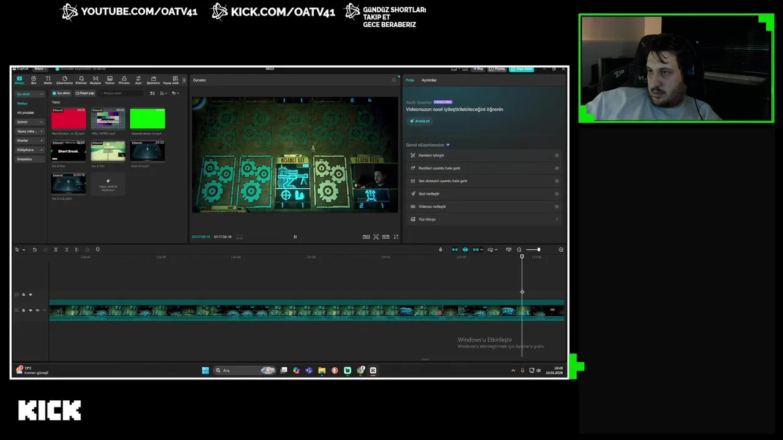Open the Ayar adjustment tab
783x440 pixels.
[x=138, y=80]
